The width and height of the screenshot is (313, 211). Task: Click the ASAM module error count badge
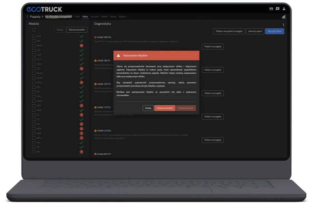[x=82, y=46]
